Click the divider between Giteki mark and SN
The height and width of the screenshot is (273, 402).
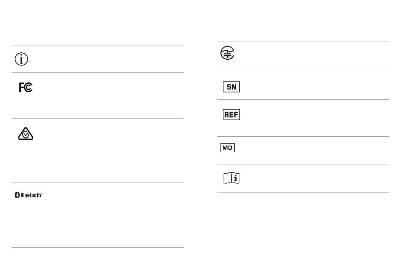click(x=303, y=69)
